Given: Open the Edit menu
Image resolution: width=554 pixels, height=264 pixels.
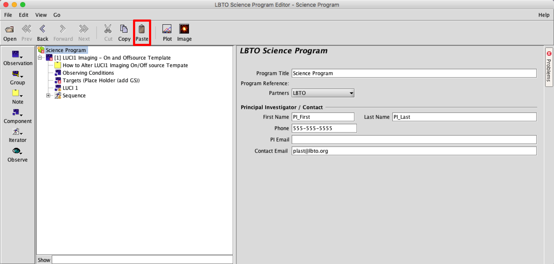Looking at the screenshot, I should [24, 15].
